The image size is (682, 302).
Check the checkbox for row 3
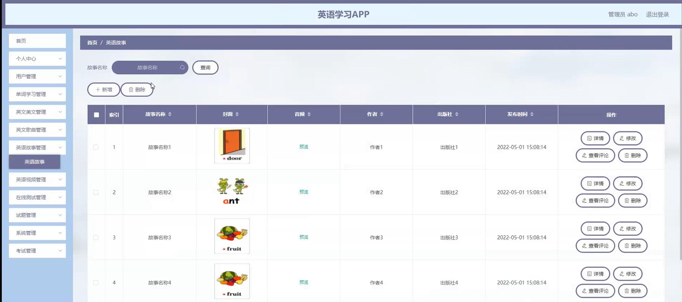tap(96, 238)
